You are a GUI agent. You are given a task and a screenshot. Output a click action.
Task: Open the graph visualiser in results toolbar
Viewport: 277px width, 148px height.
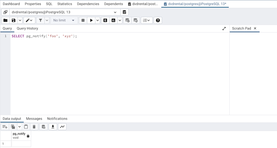tap(62, 127)
